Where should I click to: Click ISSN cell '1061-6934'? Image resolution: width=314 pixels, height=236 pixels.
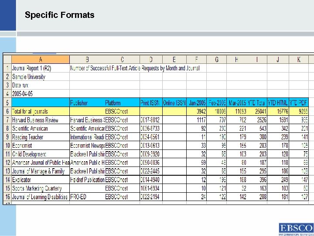[x=151, y=188]
